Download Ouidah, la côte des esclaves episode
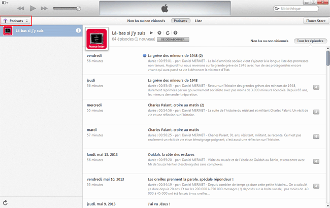 [x=316, y=161]
